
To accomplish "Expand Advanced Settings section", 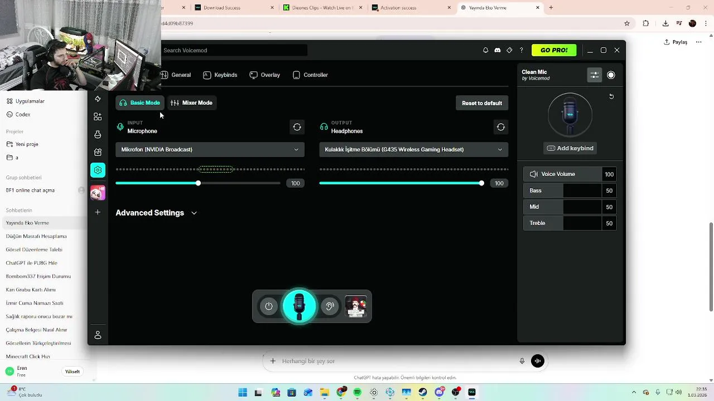I will (x=156, y=213).
